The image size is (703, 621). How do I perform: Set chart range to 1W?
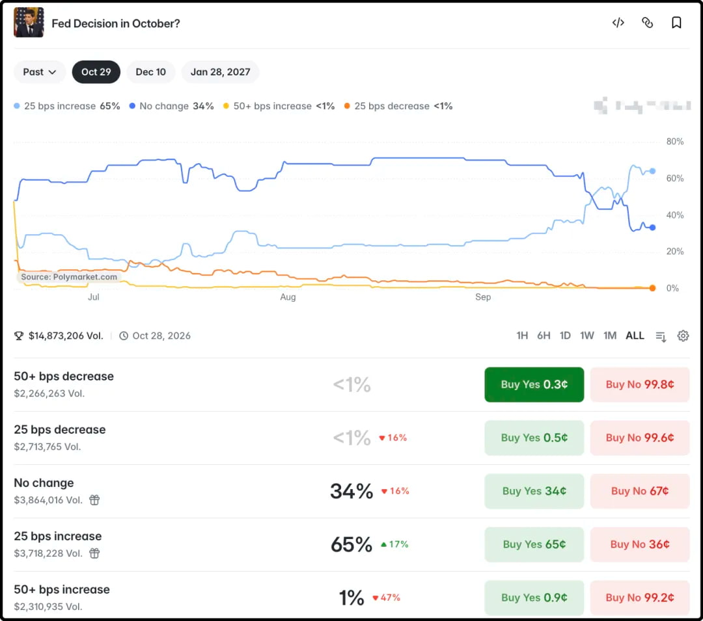point(587,336)
